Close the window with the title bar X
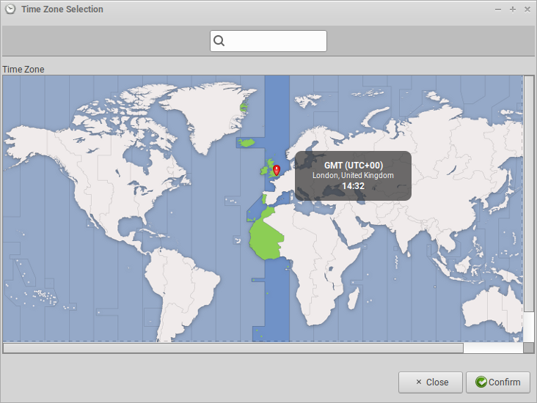The height and width of the screenshot is (403, 537). coord(527,10)
